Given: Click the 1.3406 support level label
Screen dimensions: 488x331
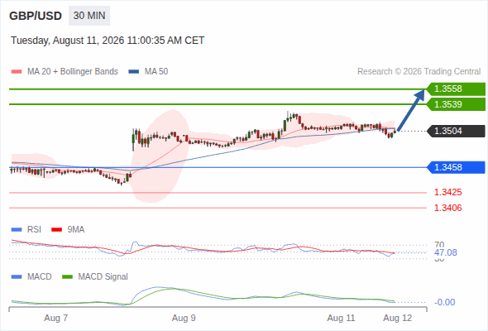Looking at the screenshot, I should click(x=447, y=208).
